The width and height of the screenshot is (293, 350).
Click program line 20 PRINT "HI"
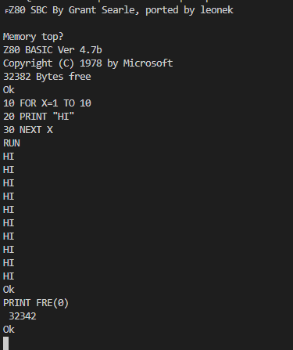pyautogui.click(x=38, y=117)
